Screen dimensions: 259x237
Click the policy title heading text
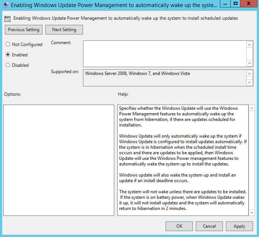125,18
